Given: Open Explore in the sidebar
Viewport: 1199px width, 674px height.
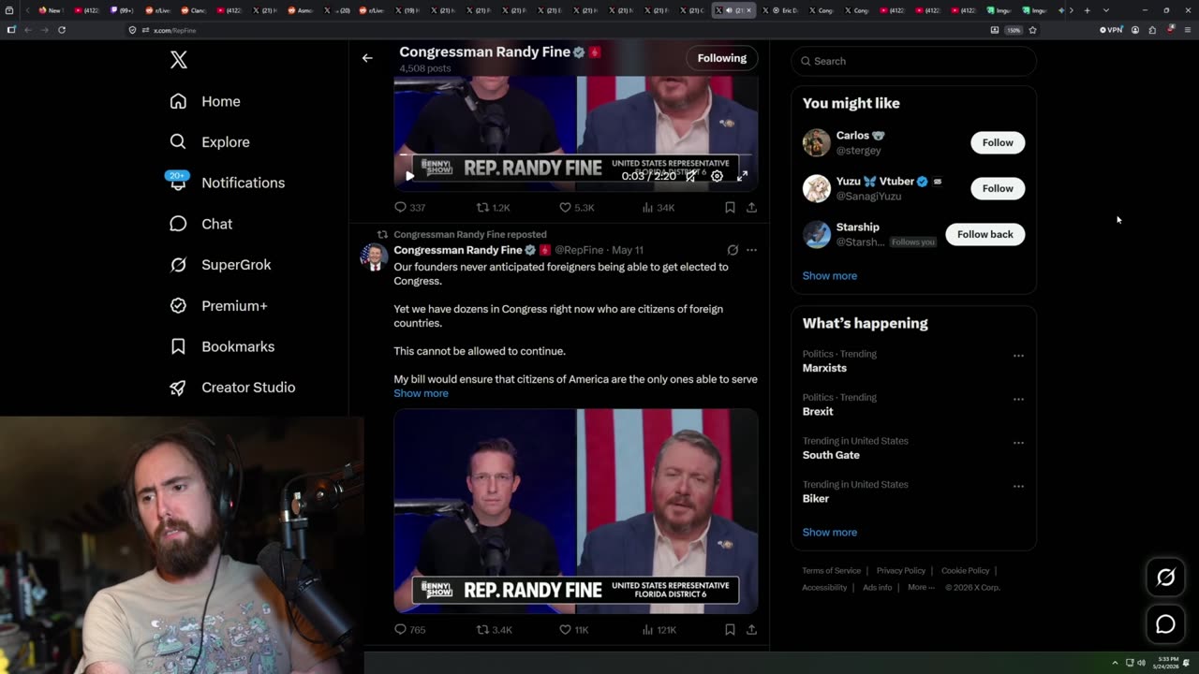Looking at the screenshot, I should tap(209, 142).
